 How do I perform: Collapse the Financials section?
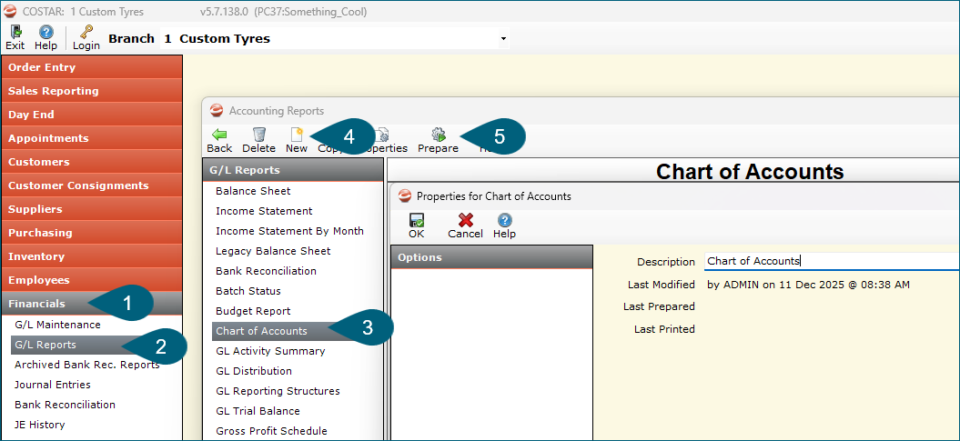(x=92, y=304)
